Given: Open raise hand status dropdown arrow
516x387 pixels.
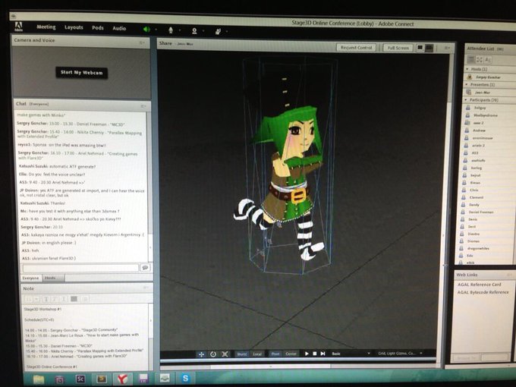Looking at the screenshot, I should [x=227, y=32].
